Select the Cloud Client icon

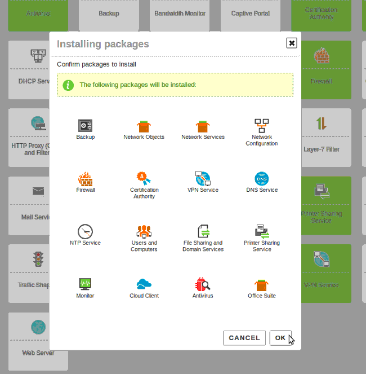[x=144, y=284]
